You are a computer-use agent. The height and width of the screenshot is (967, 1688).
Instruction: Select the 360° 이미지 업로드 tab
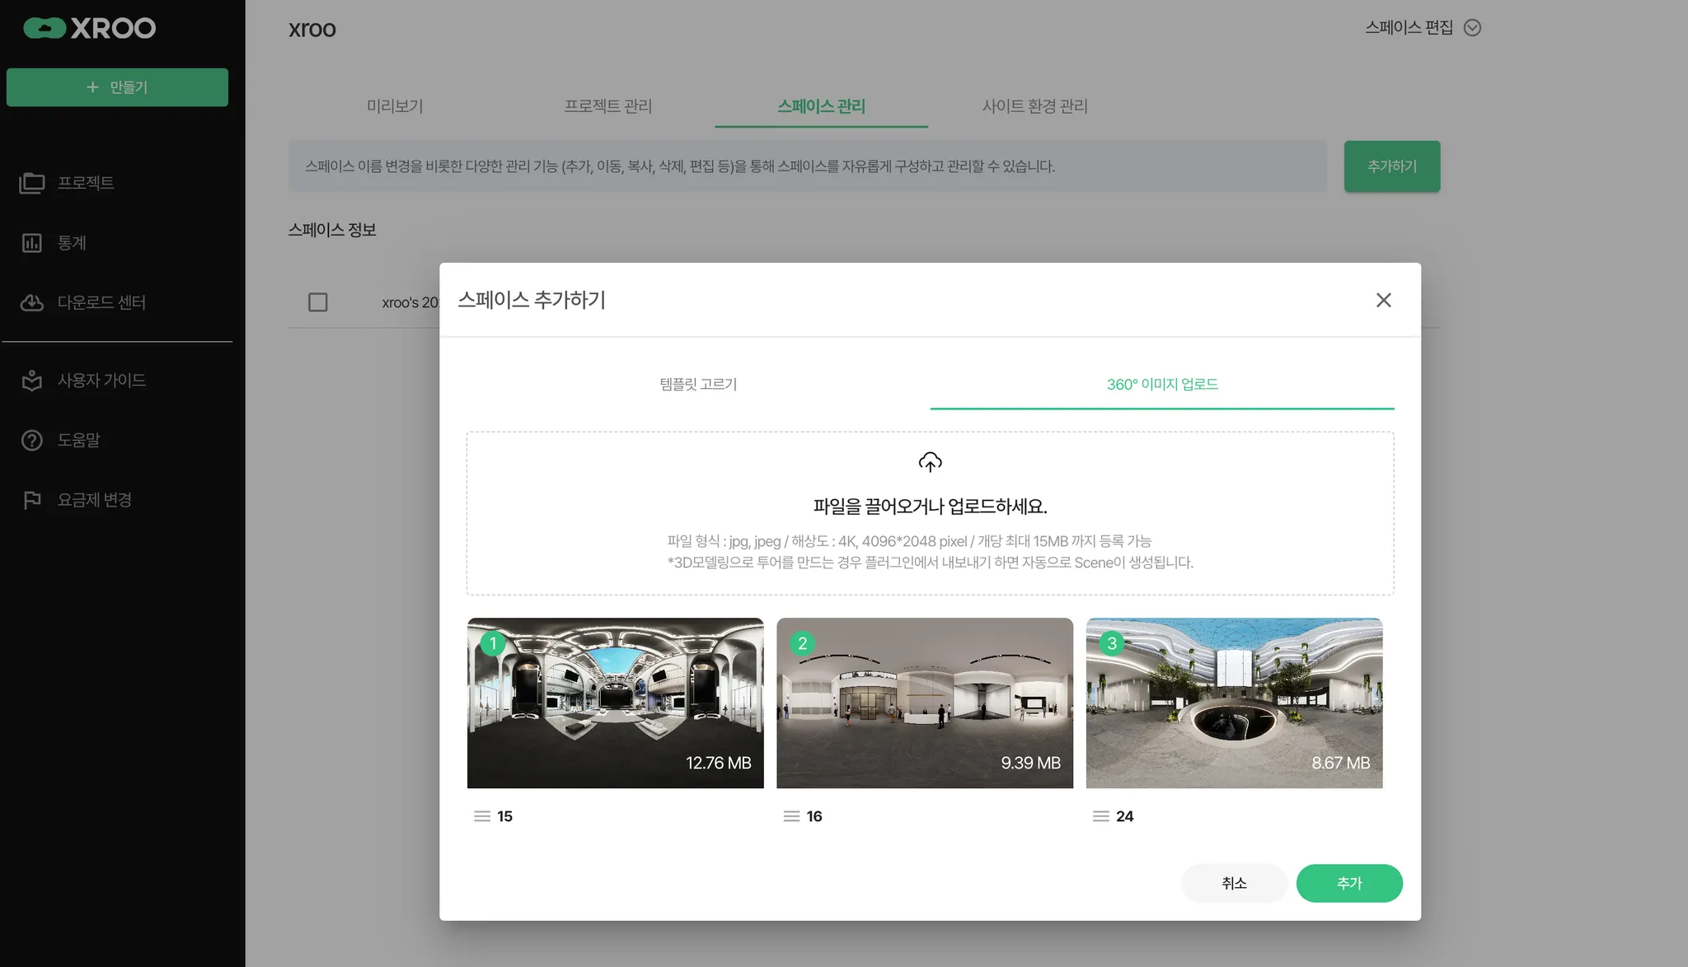coord(1161,384)
